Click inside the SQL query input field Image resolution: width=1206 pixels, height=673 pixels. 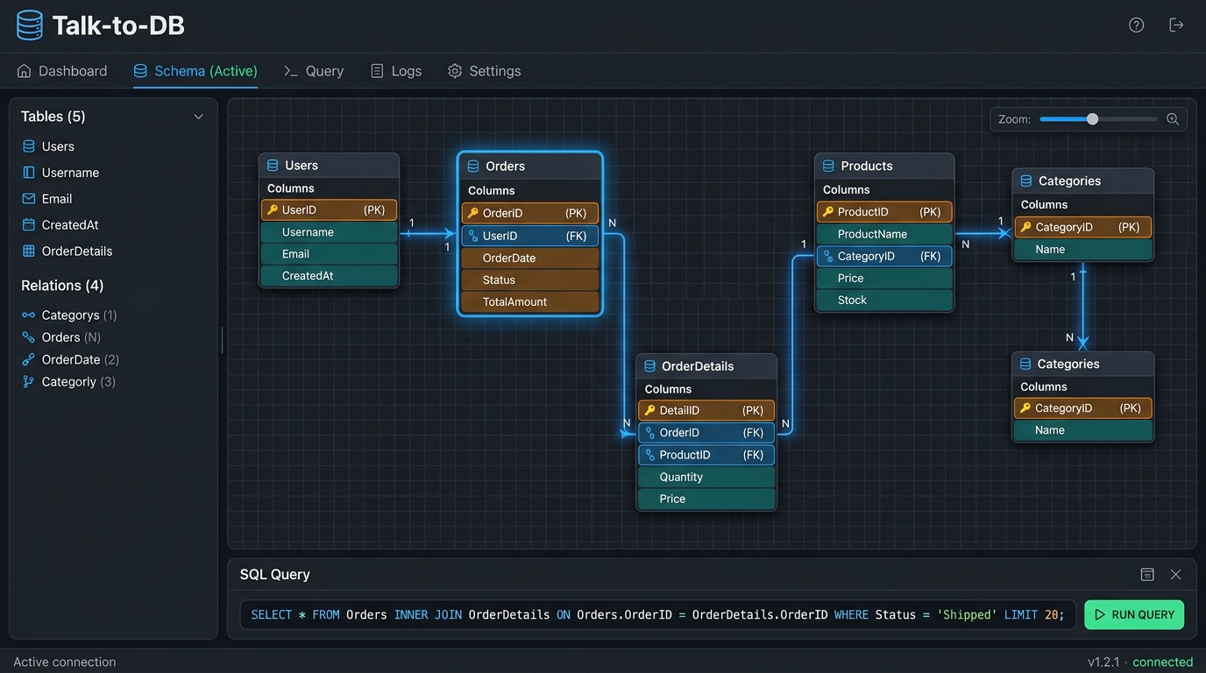coord(657,614)
